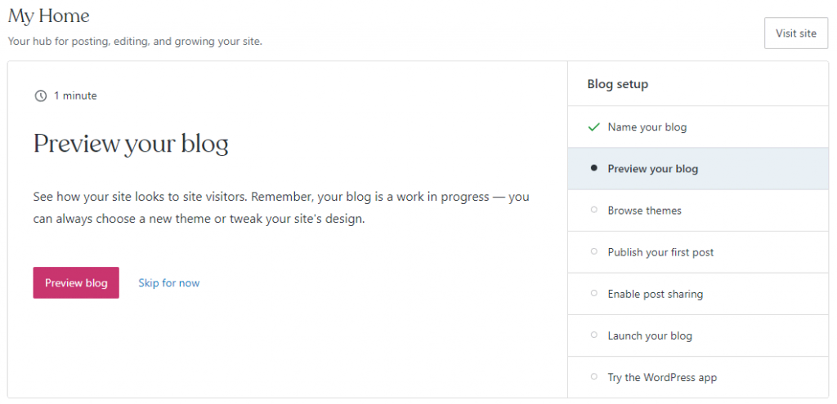Open the Visit site button
This screenshot has width=837, height=404.
(795, 33)
